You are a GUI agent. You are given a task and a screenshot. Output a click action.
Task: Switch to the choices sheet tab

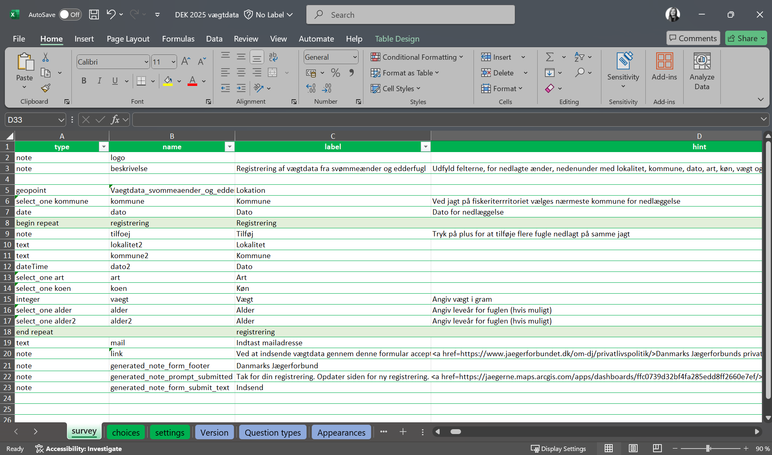126,432
